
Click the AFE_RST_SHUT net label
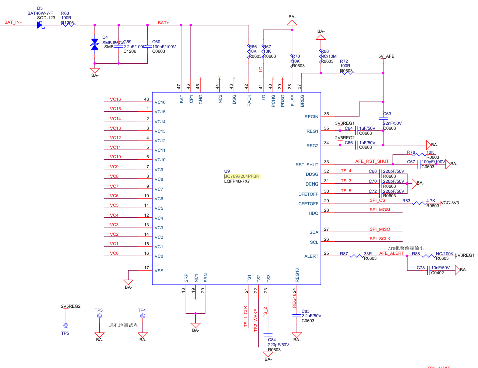click(x=372, y=161)
